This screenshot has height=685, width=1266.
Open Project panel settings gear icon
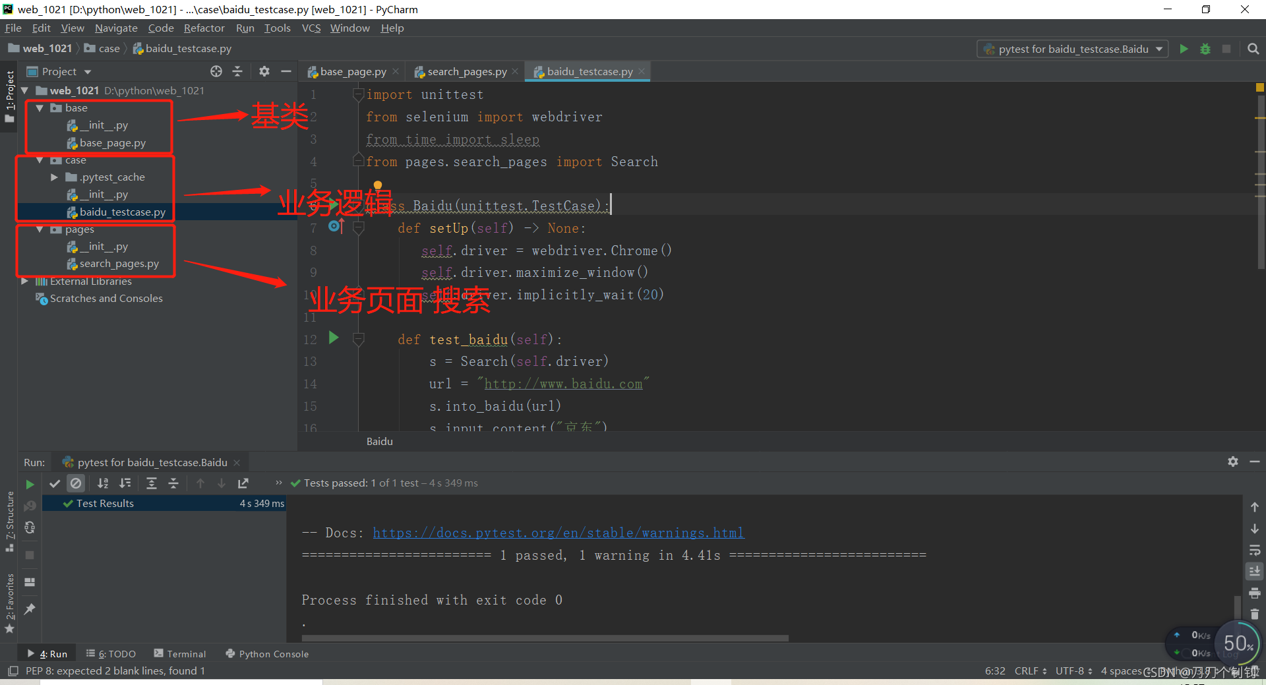264,71
